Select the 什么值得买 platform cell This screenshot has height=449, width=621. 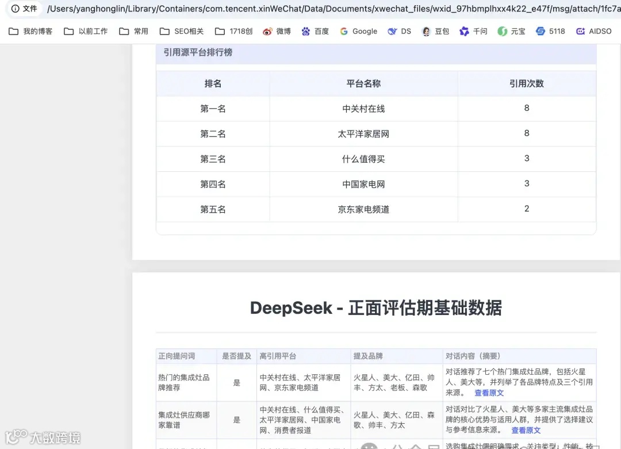click(x=363, y=159)
